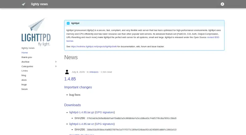Click the tar.xz SHA256 hash starting 18de51b3
This screenshot has width=246, height=135.
tap(132, 130)
